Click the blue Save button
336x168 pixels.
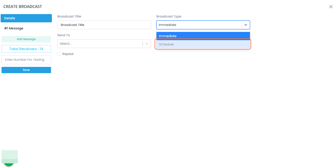(x=26, y=70)
